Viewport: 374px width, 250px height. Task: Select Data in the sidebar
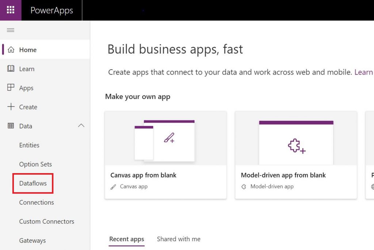(45, 126)
